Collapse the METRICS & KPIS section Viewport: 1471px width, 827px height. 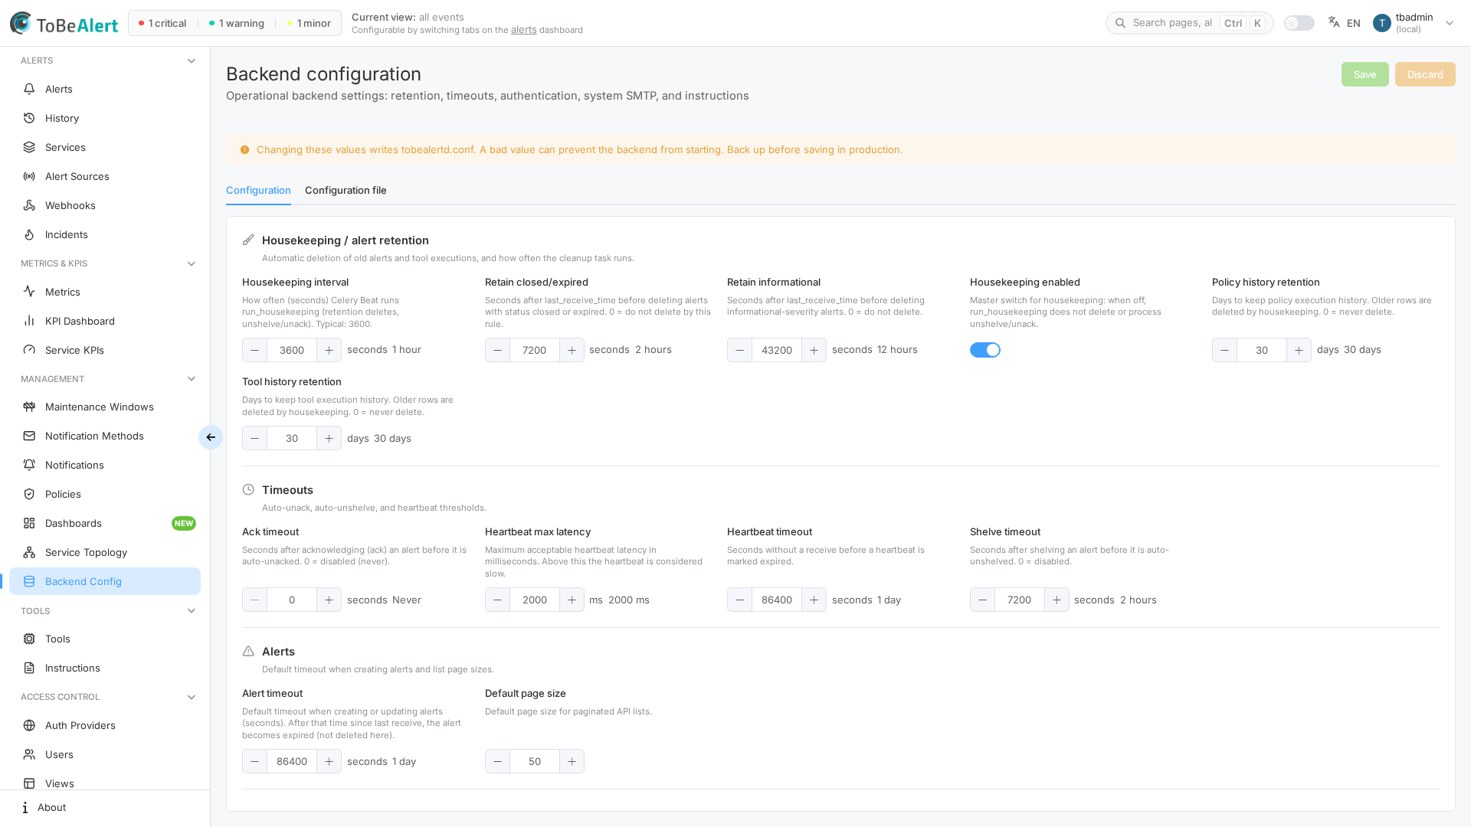pos(192,263)
